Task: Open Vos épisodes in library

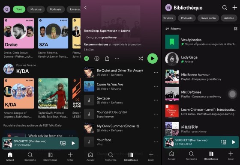Action: tap(201, 41)
